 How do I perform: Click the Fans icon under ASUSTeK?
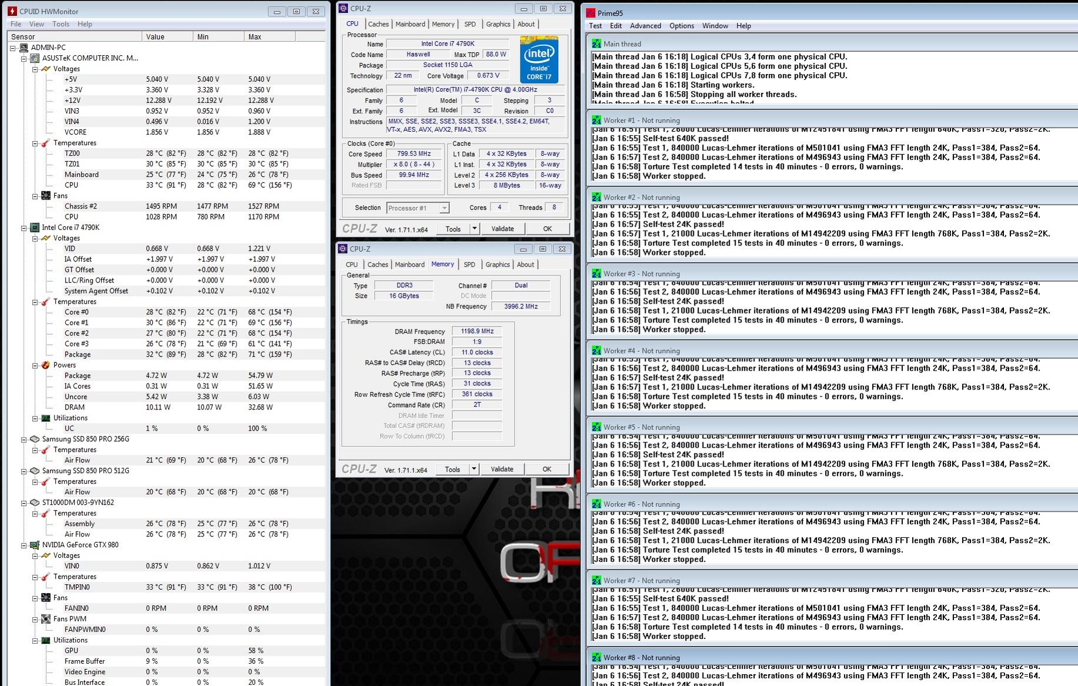45,196
